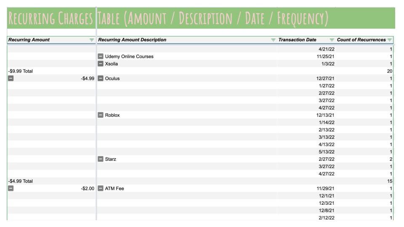Collapse the -$2.00 amount group

point(11,188)
